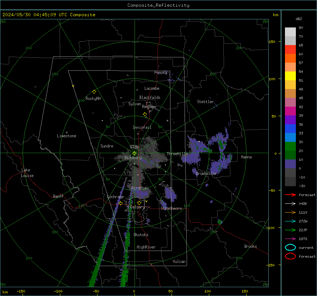The image size is (317, 296).
Task: Click the 18TS legend text
Action: pyautogui.click(x=303, y=239)
